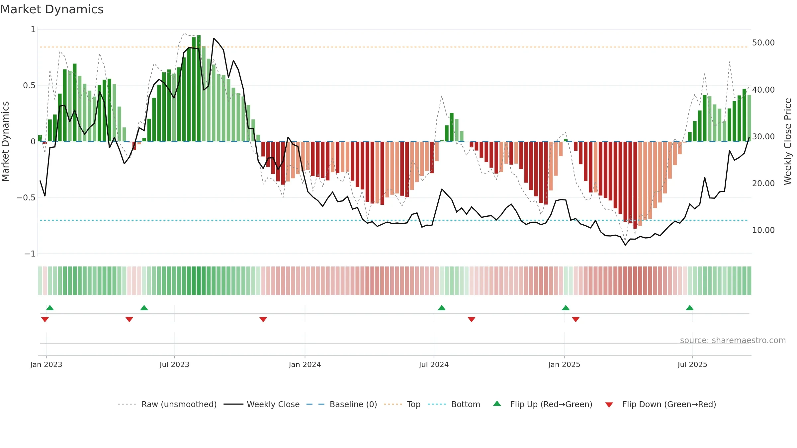Click the Jan 2025 x-axis label
This screenshot has height=448, width=797.
(564, 364)
